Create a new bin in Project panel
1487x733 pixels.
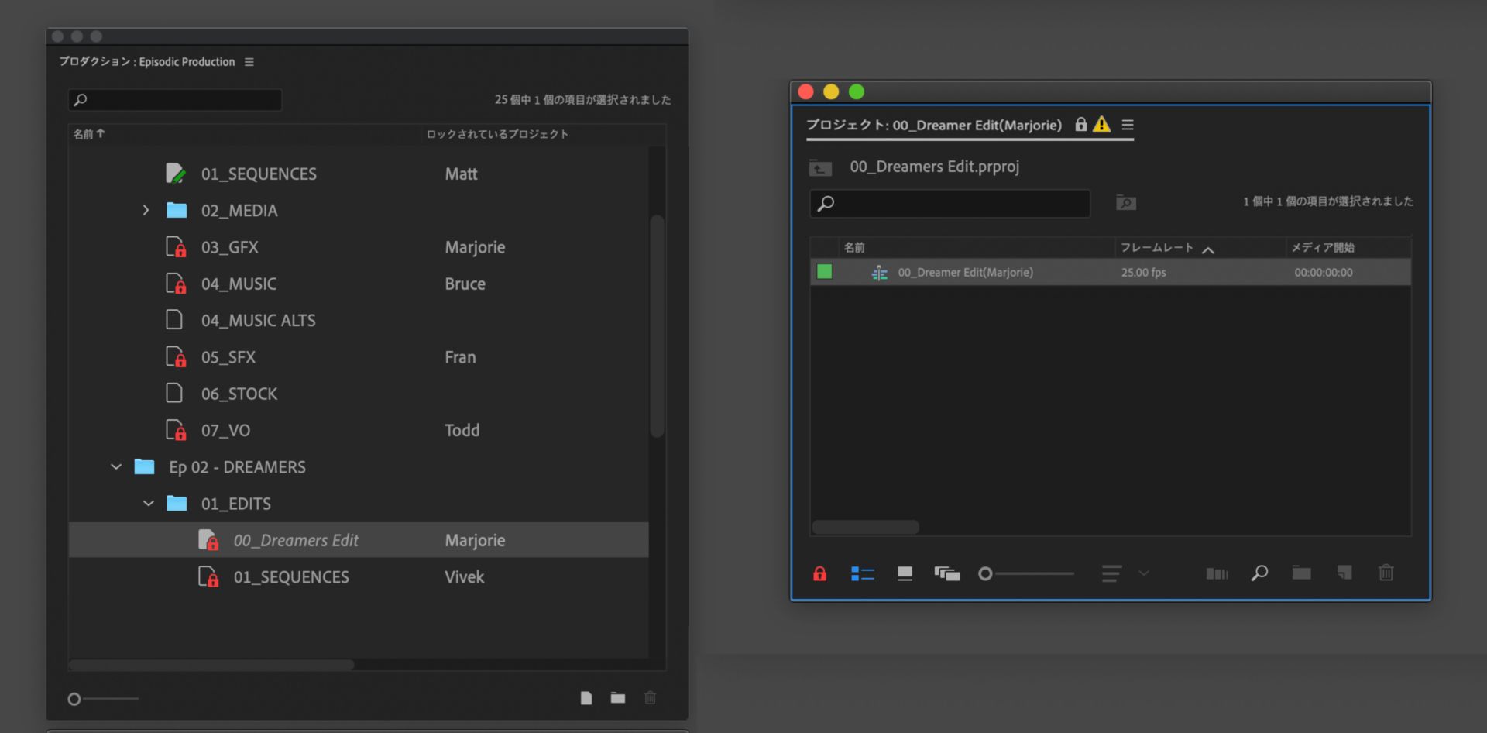point(1302,573)
